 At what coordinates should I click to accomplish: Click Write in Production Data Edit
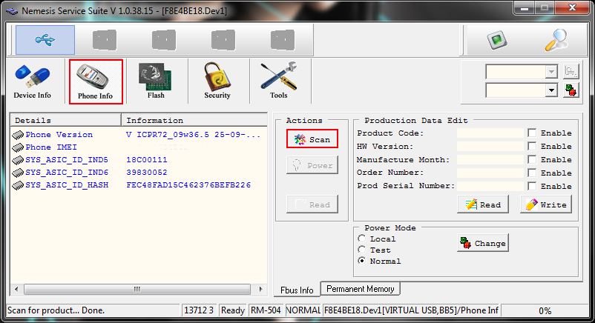tap(546, 204)
